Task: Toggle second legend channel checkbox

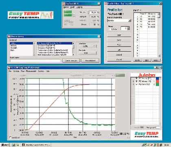Action: coord(136,81)
